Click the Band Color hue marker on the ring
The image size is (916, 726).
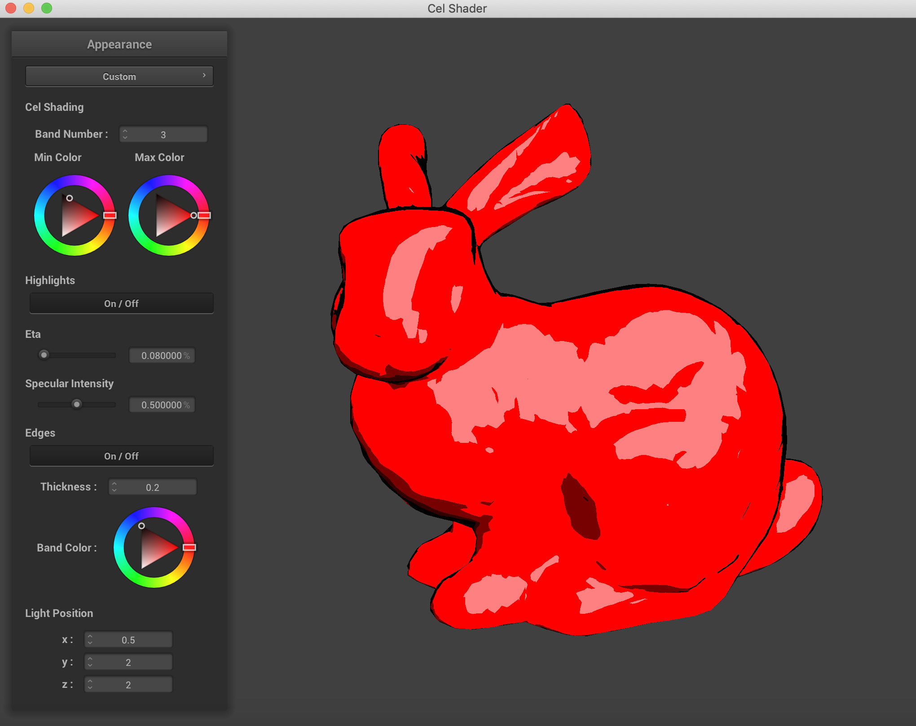pyautogui.click(x=189, y=547)
